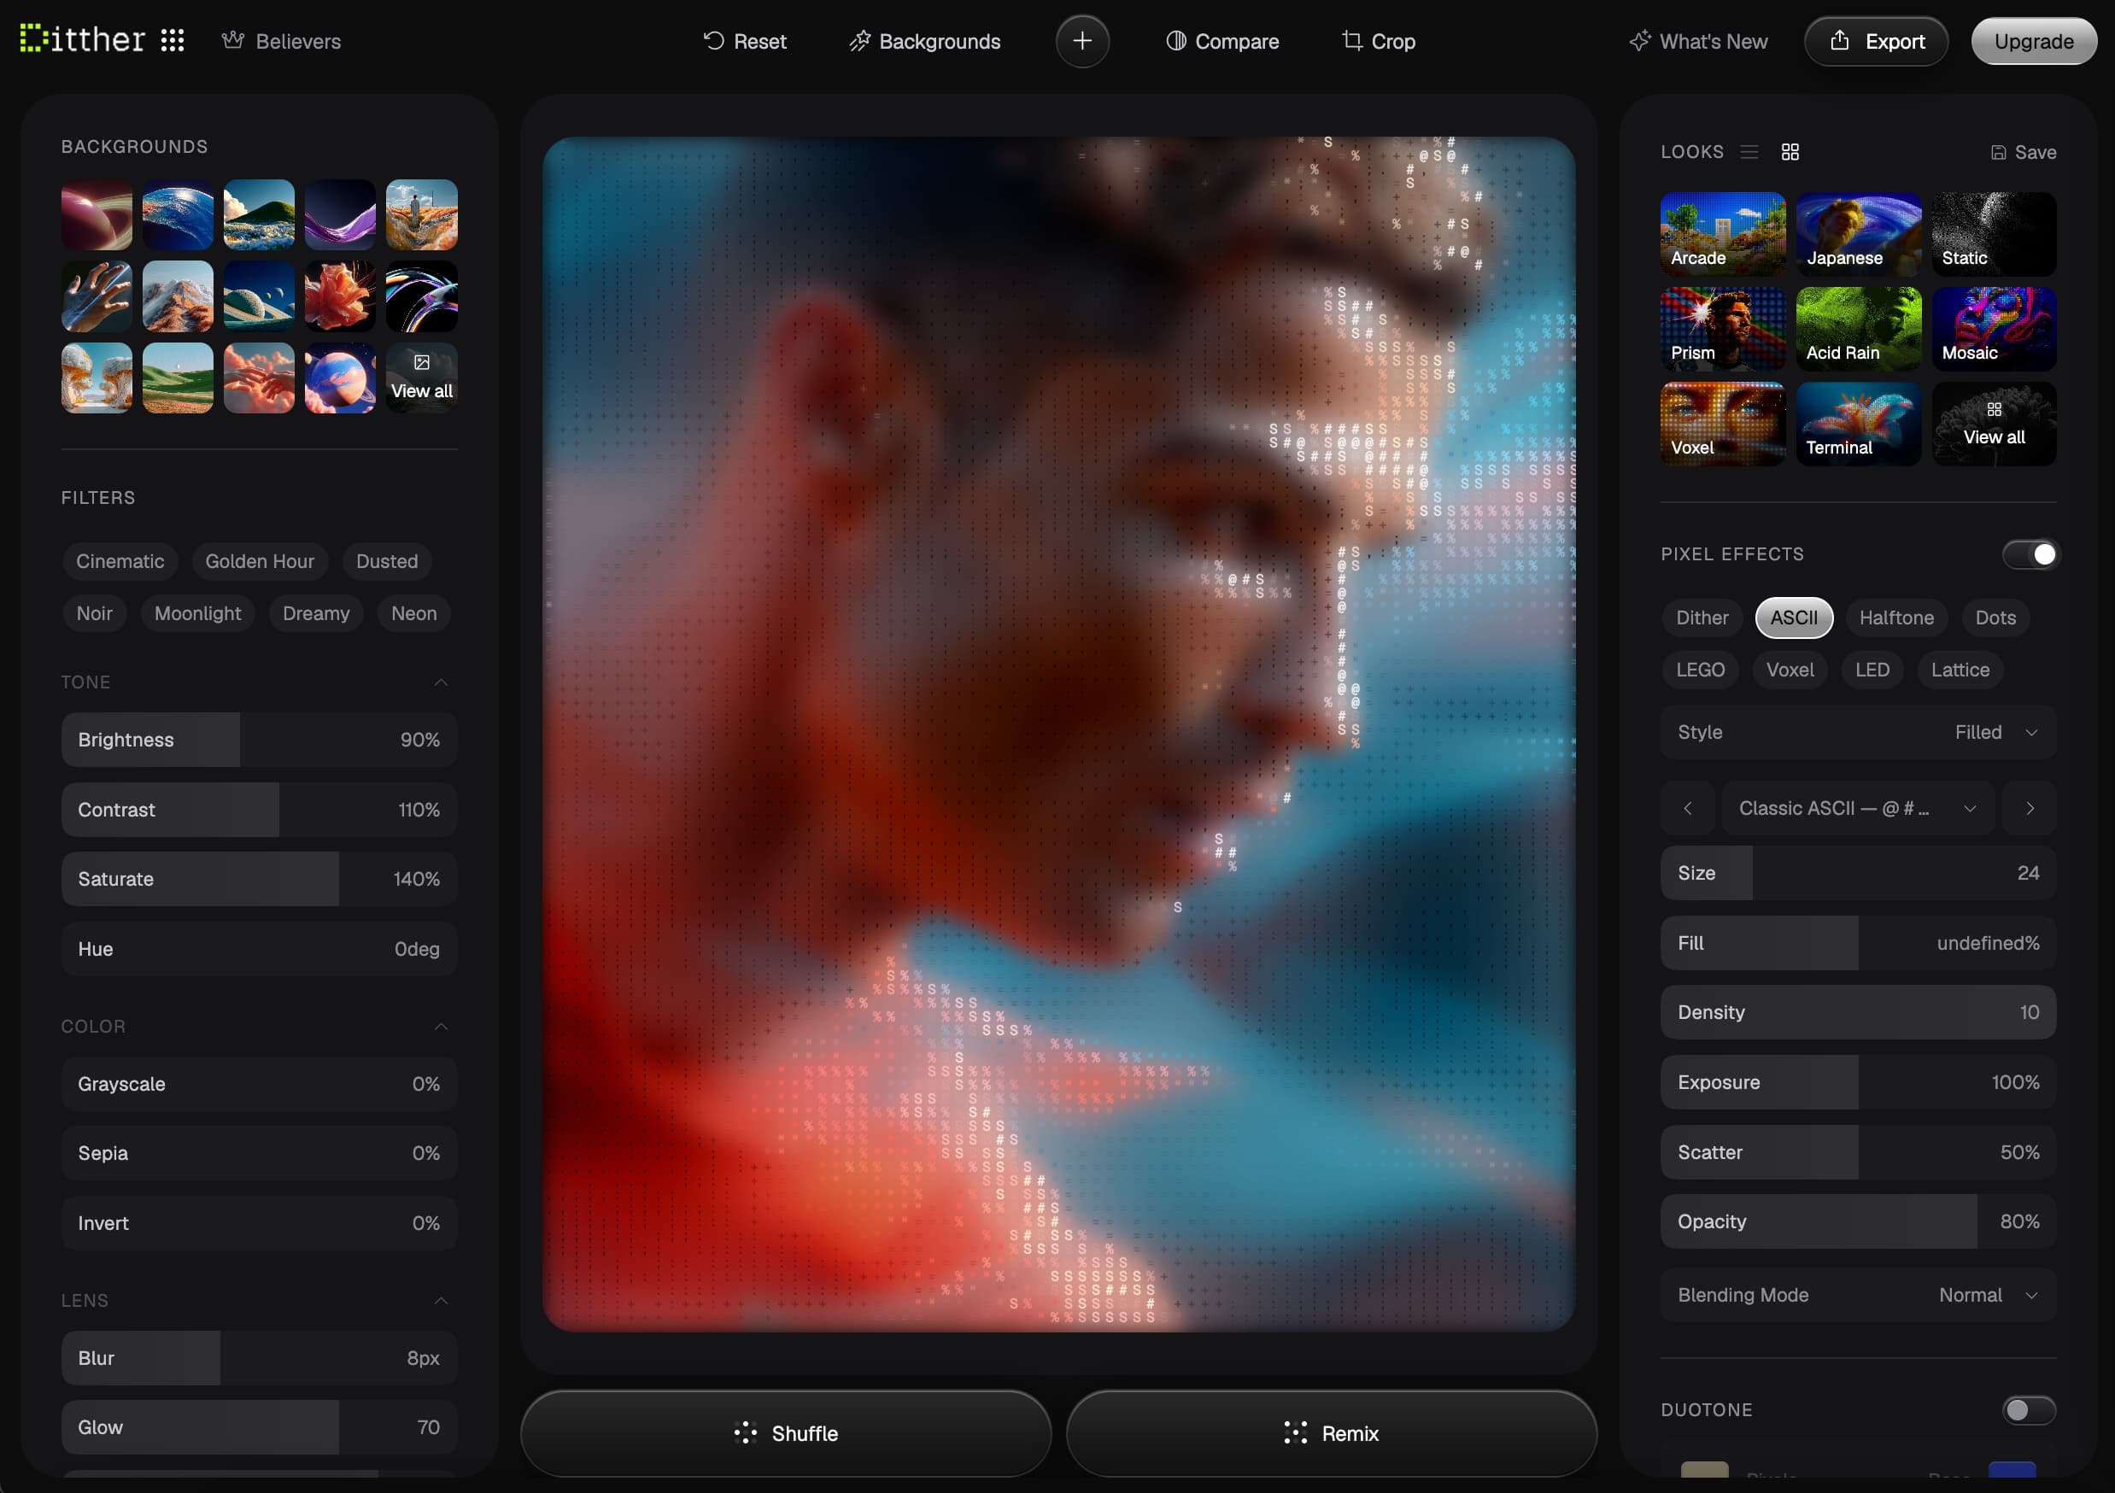The width and height of the screenshot is (2115, 1493).
Task: Save the current look
Action: click(x=2023, y=152)
